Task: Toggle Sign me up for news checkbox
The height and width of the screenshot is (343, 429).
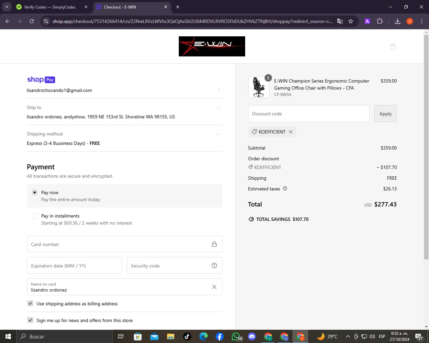Action: tap(30, 320)
